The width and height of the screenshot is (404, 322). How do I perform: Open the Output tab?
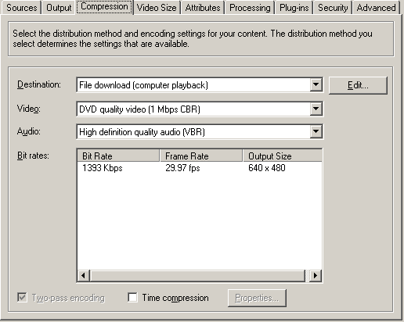[59, 8]
